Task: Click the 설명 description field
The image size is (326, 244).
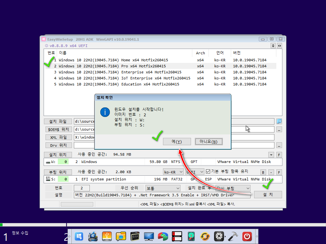Action: pos(162,195)
